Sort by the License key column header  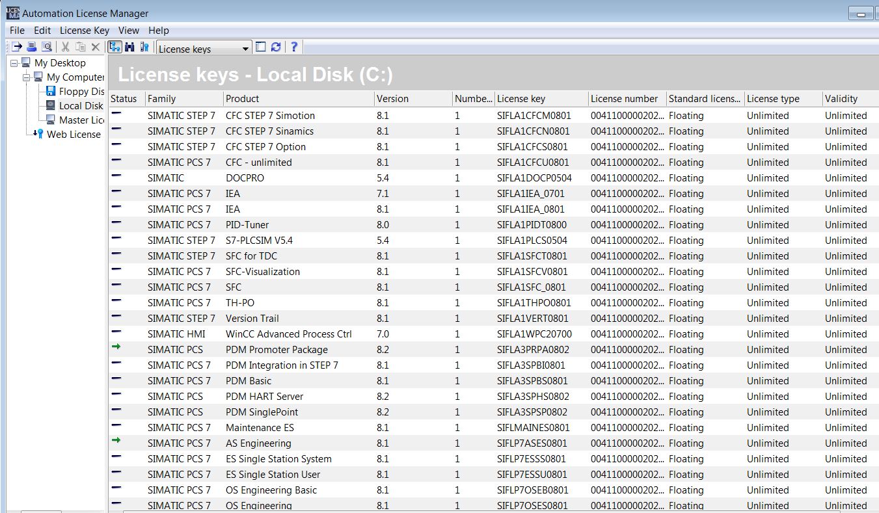point(541,99)
